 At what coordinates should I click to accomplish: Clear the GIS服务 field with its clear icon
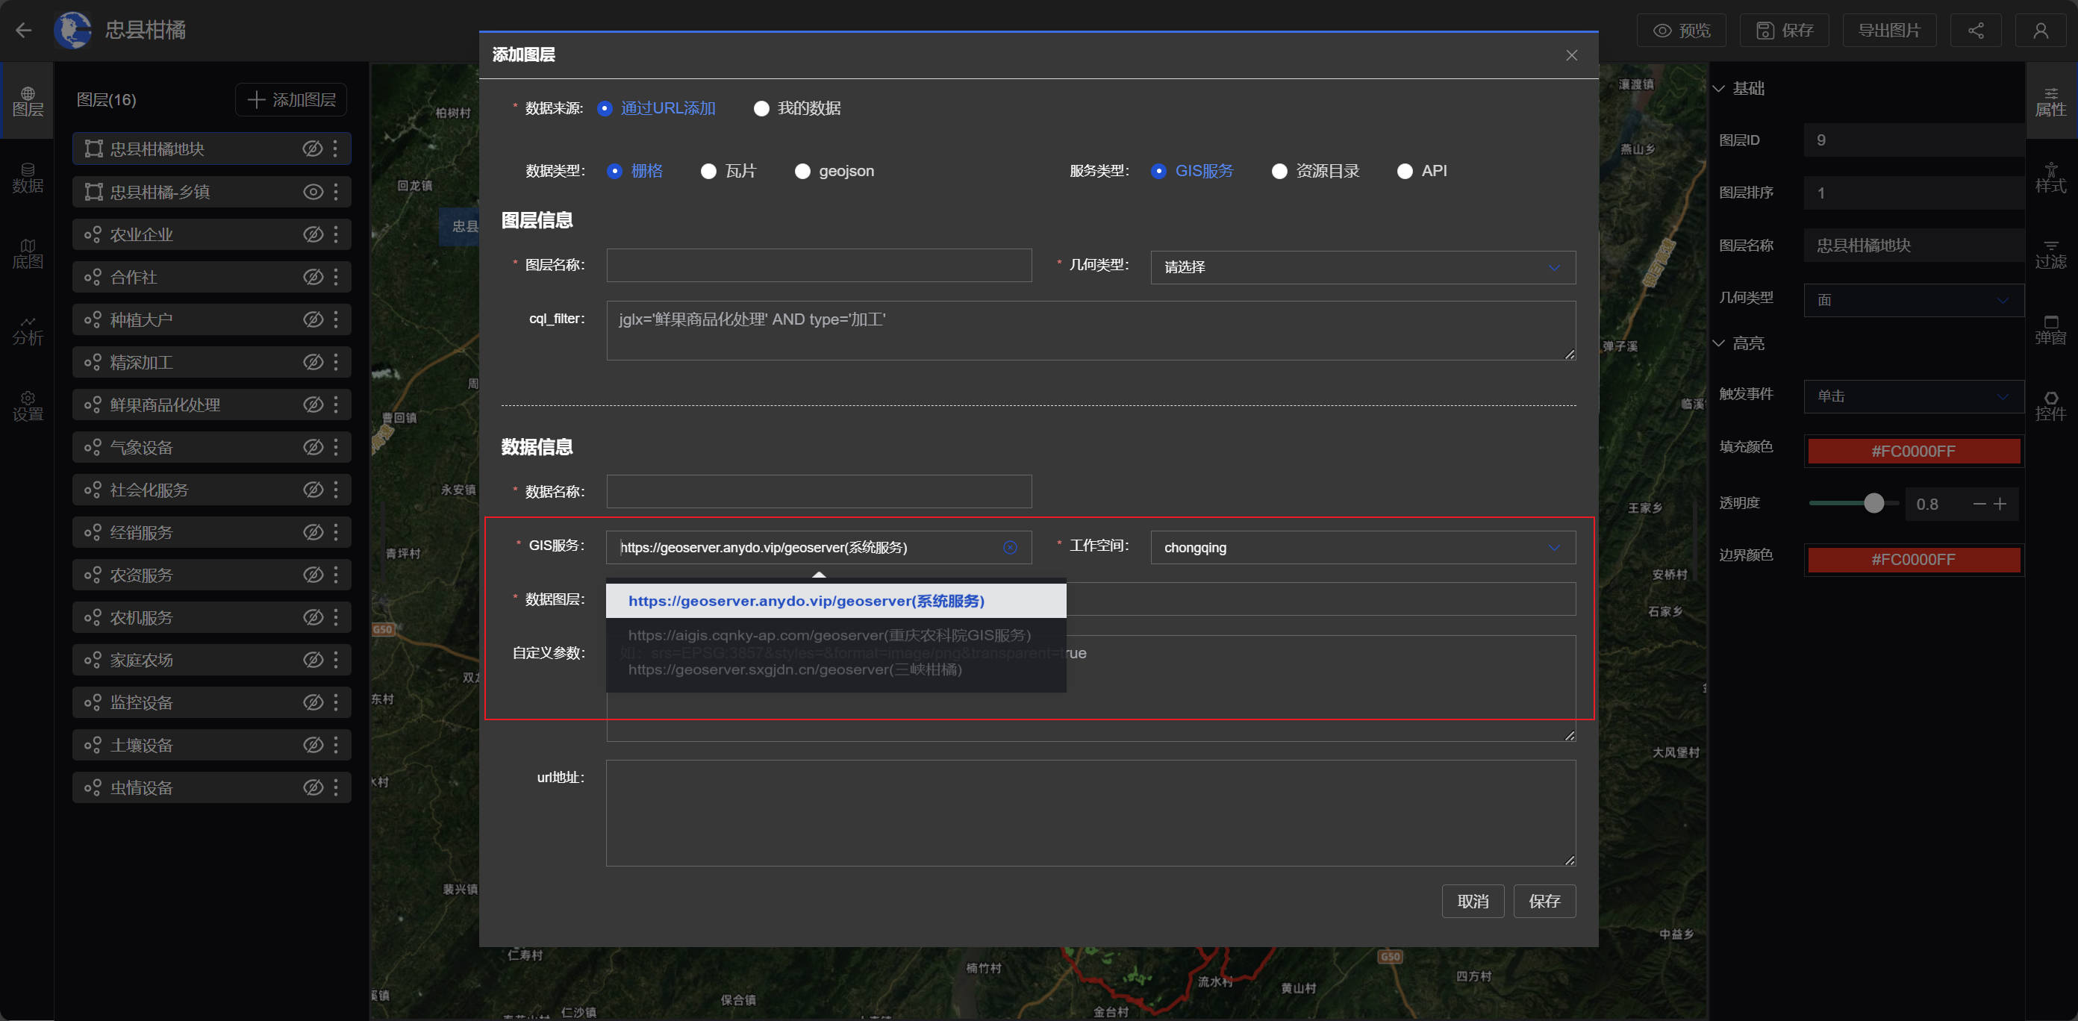[1010, 548]
